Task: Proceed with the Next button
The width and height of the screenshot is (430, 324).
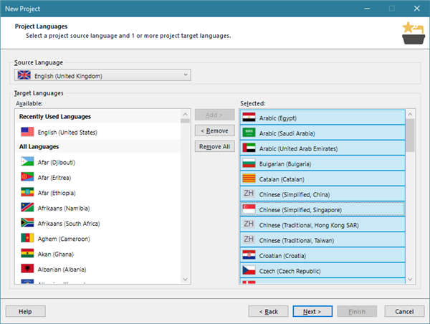Action: 311,311
